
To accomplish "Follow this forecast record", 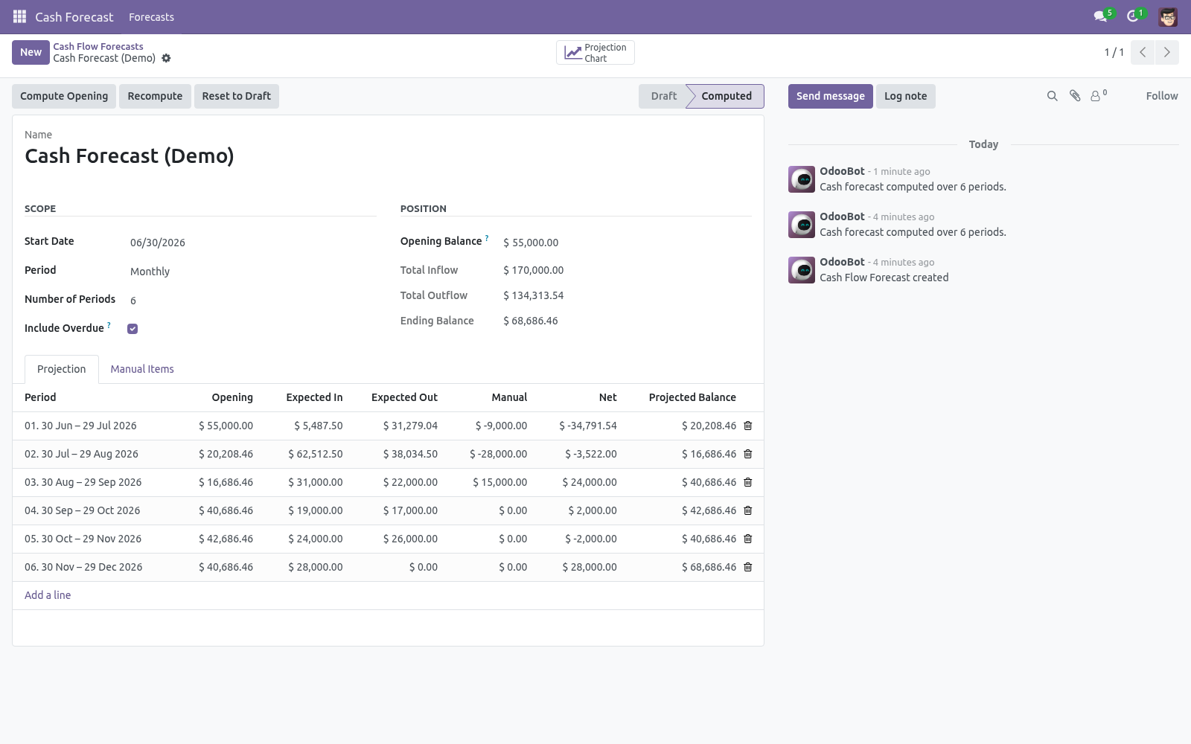I will point(1162,96).
